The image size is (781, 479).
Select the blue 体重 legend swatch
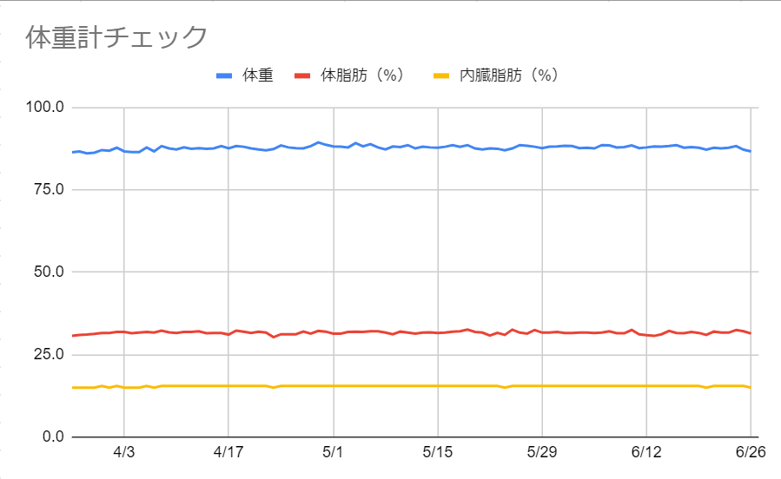(x=224, y=75)
